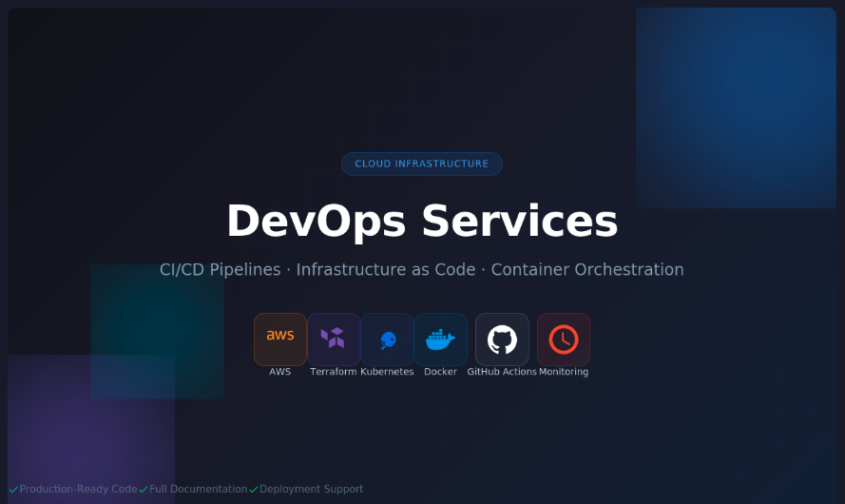
Task: Click the Deployment Support label
Action: (x=311, y=490)
